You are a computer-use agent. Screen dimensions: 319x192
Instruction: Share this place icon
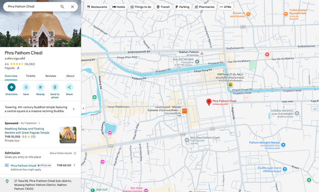[x=69, y=87]
